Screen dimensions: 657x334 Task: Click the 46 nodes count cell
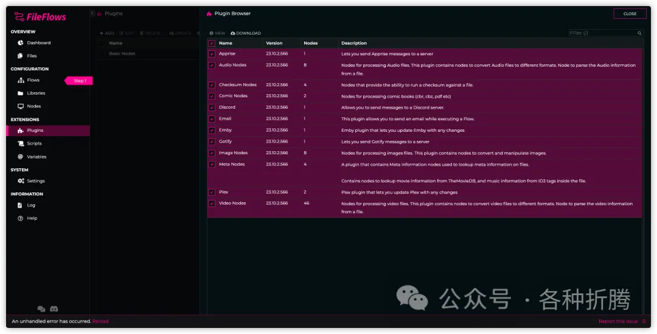(x=306, y=203)
